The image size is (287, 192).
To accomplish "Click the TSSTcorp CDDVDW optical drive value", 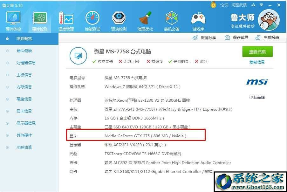I will coord(143,154).
